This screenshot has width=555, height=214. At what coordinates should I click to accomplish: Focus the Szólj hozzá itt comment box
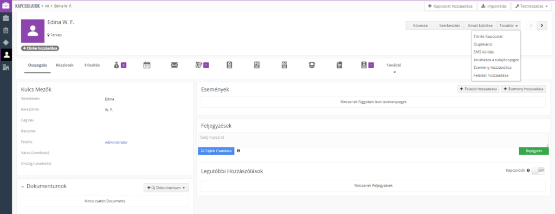(x=373, y=140)
